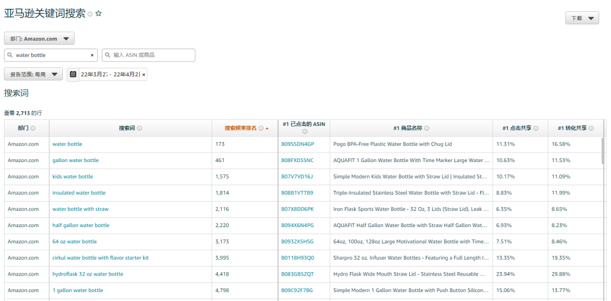The width and height of the screenshot is (611, 301).
Task: Click the sort arrow on 搜索频率排名
Action: pos(267,128)
